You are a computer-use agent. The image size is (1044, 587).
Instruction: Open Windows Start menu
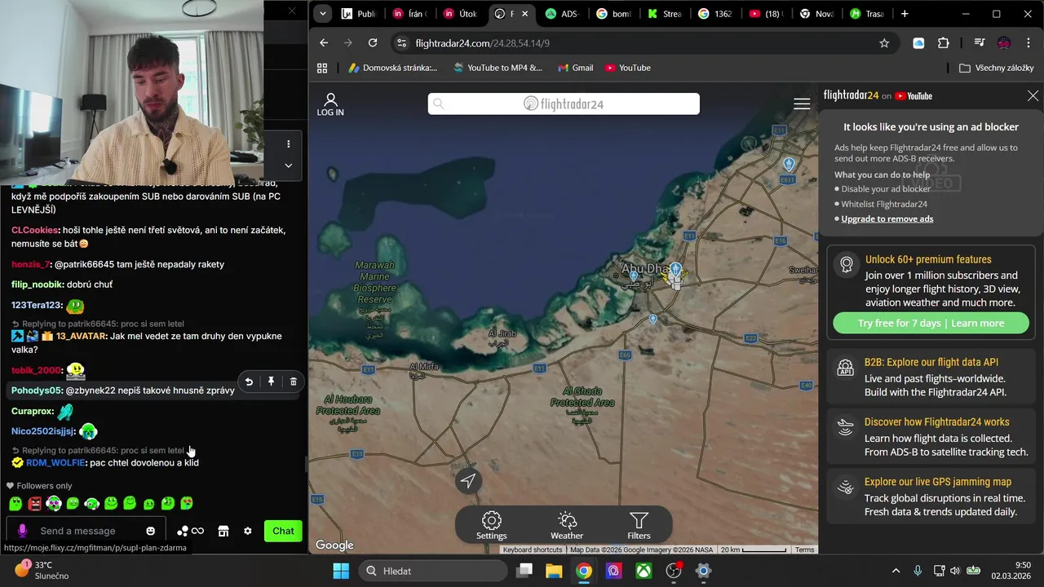tap(341, 571)
